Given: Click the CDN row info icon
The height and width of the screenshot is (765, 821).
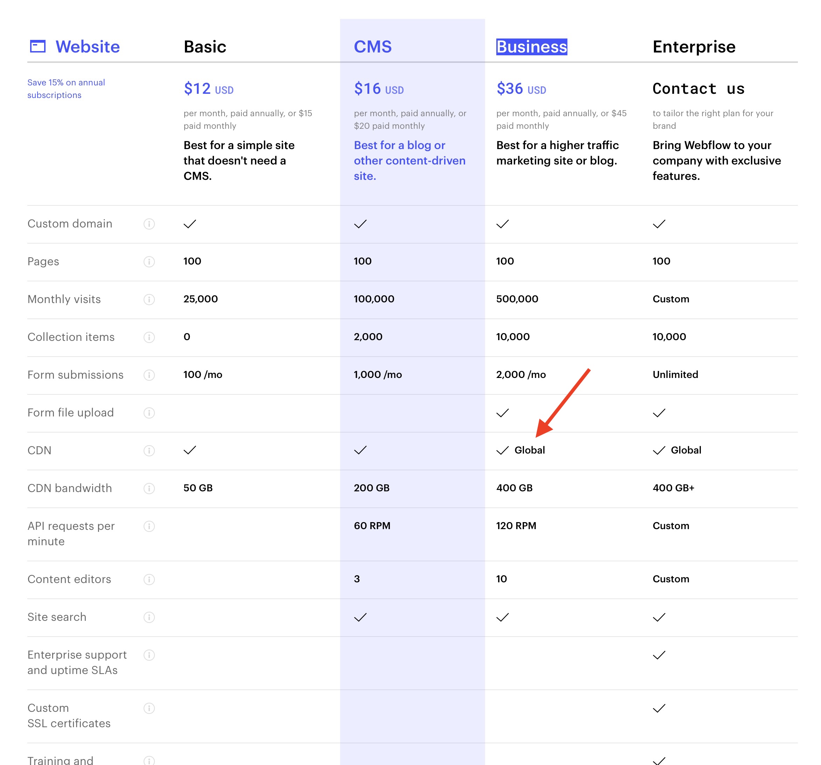Looking at the screenshot, I should pyautogui.click(x=149, y=451).
